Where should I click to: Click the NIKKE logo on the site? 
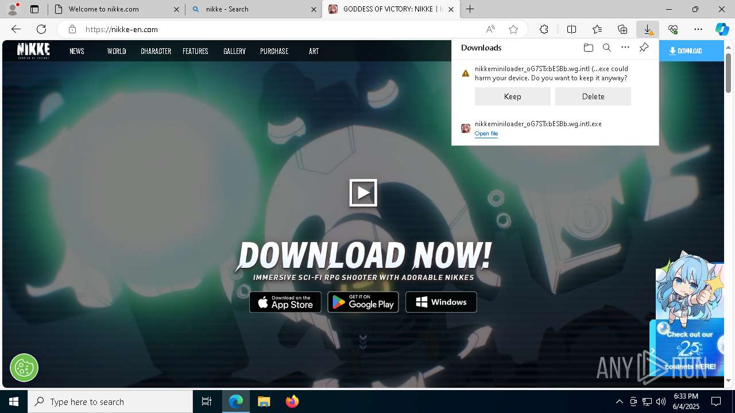pyautogui.click(x=33, y=50)
